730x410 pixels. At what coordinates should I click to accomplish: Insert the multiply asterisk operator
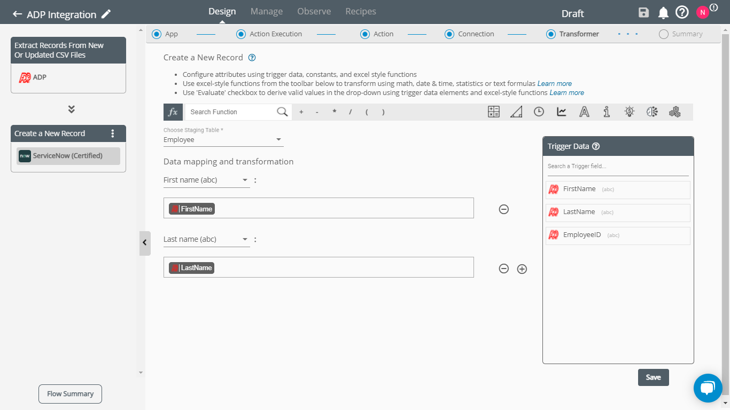pyautogui.click(x=335, y=112)
